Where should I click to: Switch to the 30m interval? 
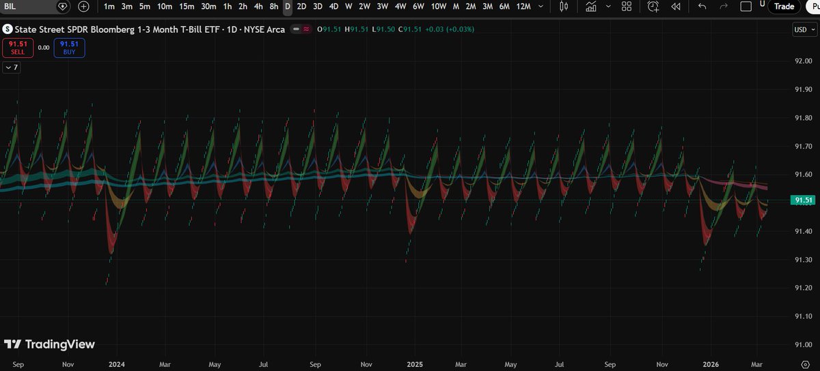[208, 6]
